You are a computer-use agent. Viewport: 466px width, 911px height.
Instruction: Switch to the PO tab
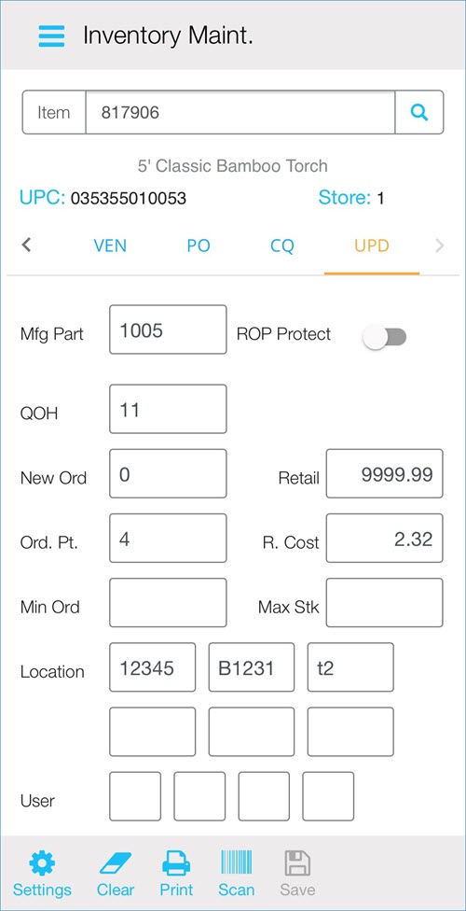click(x=198, y=245)
